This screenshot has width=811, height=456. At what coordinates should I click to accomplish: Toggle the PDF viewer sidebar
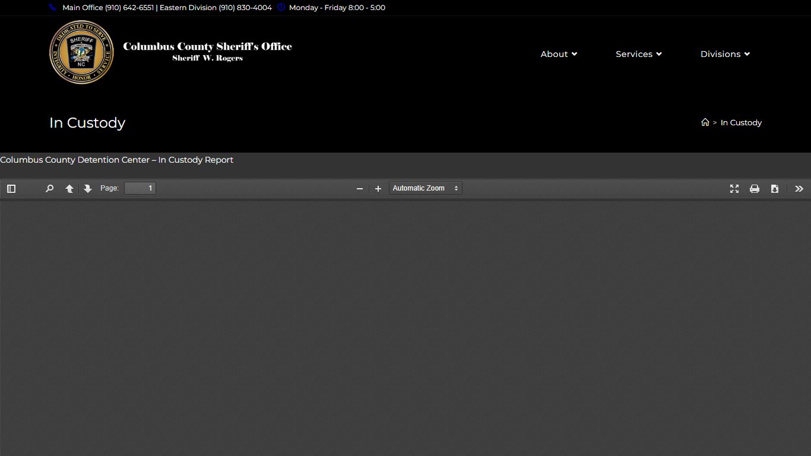click(x=11, y=188)
